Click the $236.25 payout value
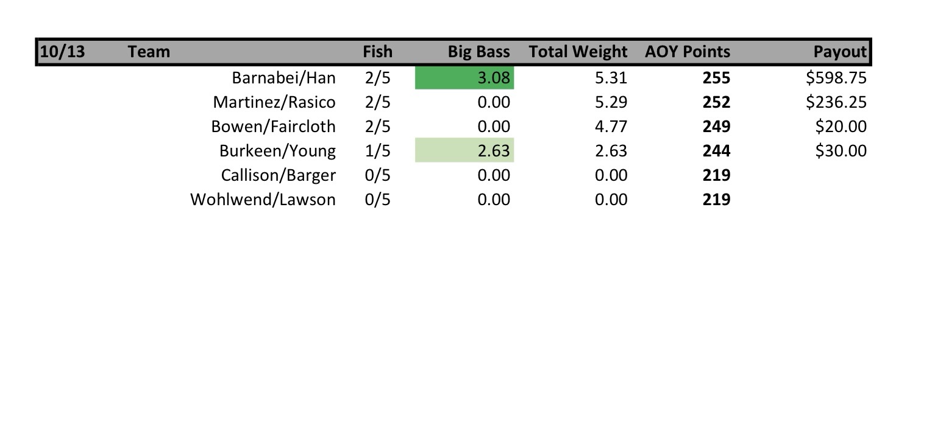 click(836, 102)
